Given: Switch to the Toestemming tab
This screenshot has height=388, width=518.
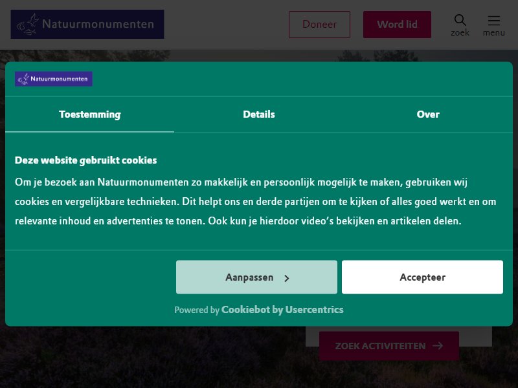Looking at the screenshot, I should [90, 114].
